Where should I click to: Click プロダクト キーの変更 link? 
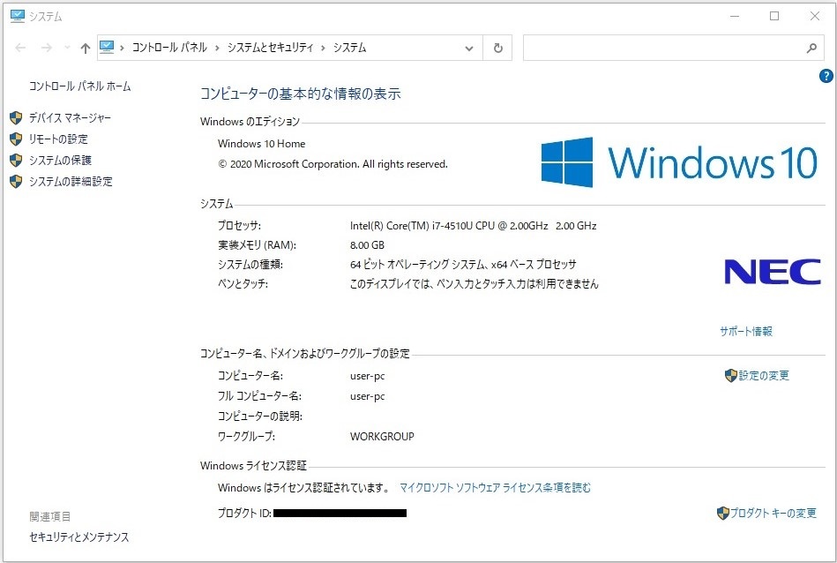tap(773, 513)
